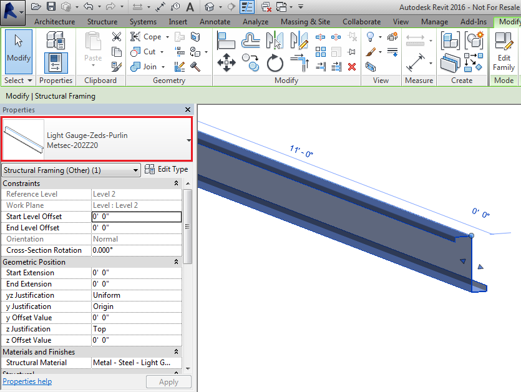
Task: Click the Edit Family button
Action: point(504,52)
